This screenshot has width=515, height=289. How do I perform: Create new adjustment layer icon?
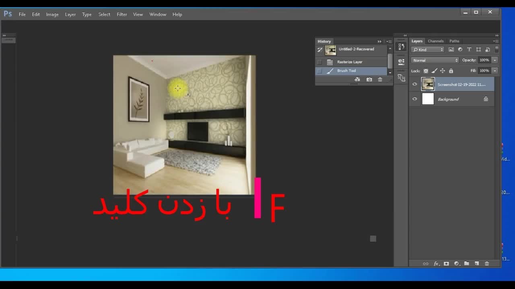(456, 264)
